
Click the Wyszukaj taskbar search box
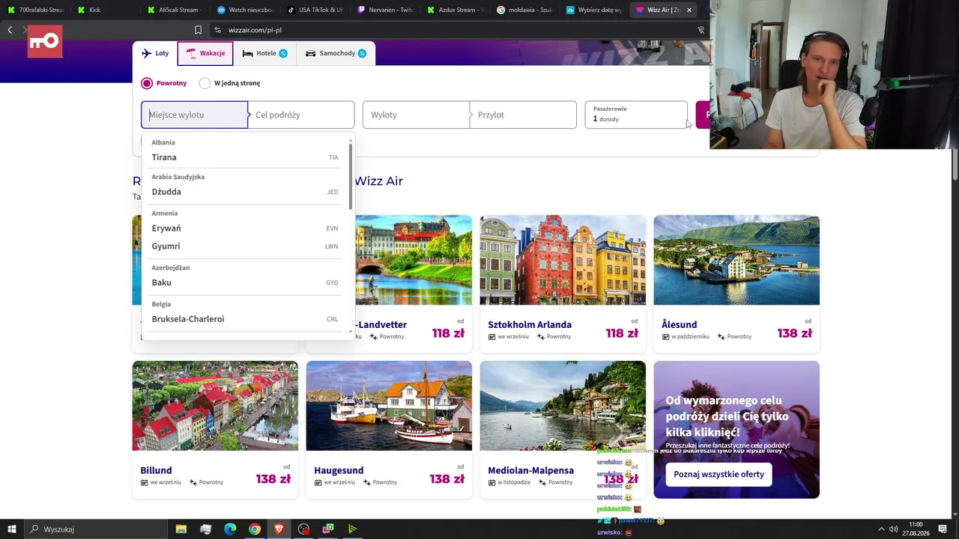click(97, 529)
